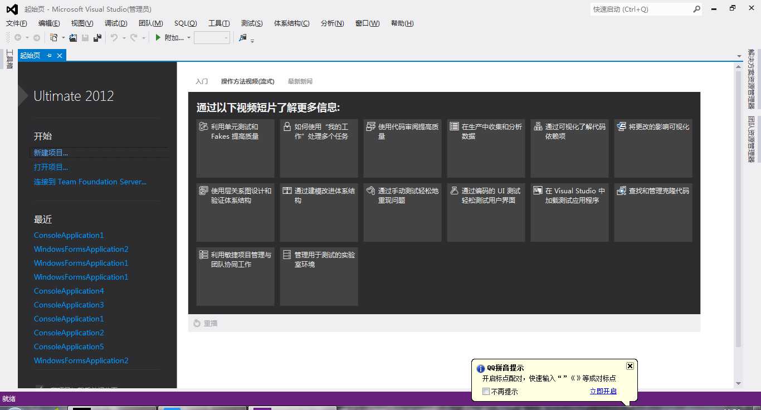Image resolution: width=761 pixels, height=410 pixels.
Task: Click the Visual Studio logo in title bar
Action: pos(12,9)
